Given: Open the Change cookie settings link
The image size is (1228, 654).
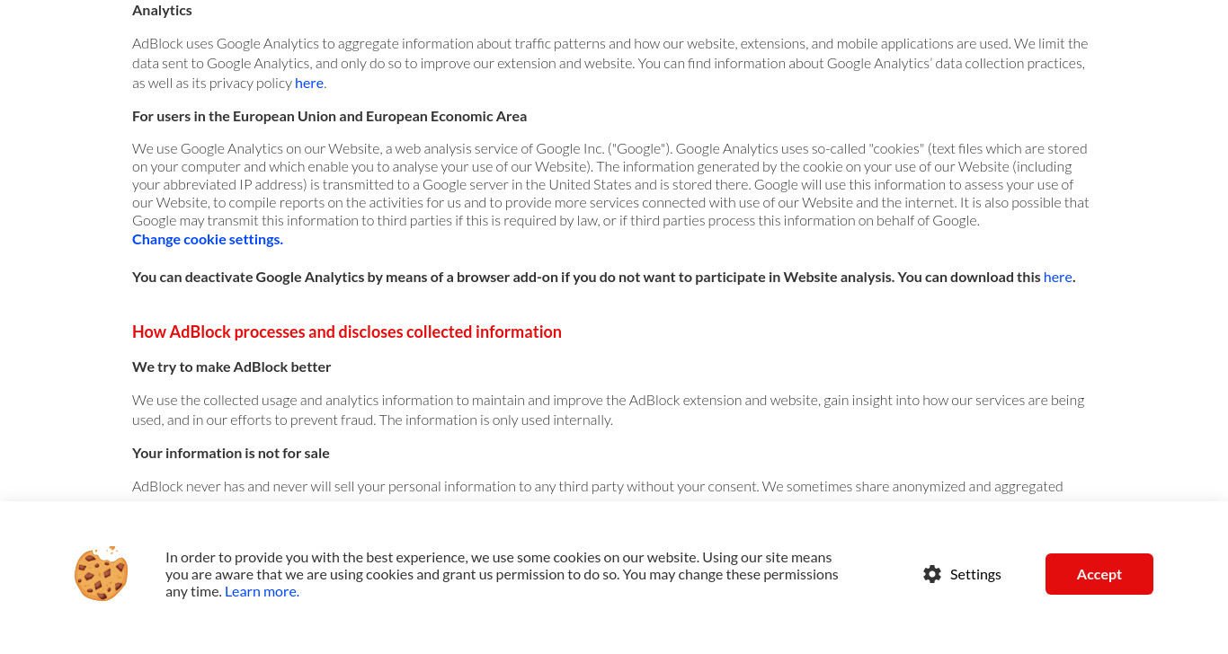Looking at the screenshot, I should click(208, 239).
